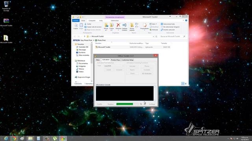This screenshot has height=141, width=252.
Task: Click the Information Console scrollbar
Action: tap(155, 93)
